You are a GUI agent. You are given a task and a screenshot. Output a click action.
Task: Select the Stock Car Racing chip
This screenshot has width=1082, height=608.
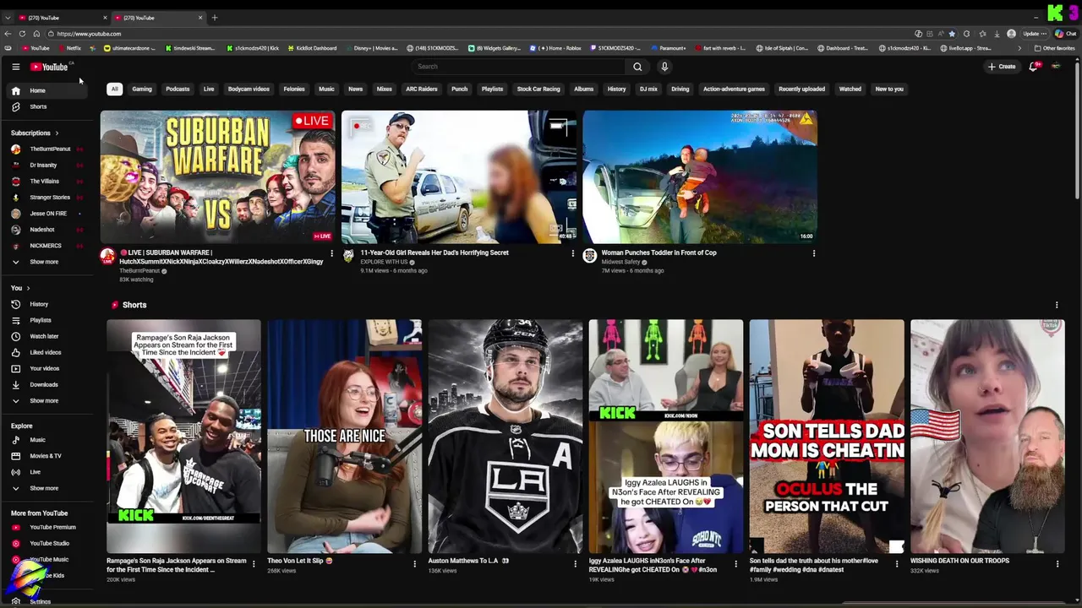coord(538,89)
